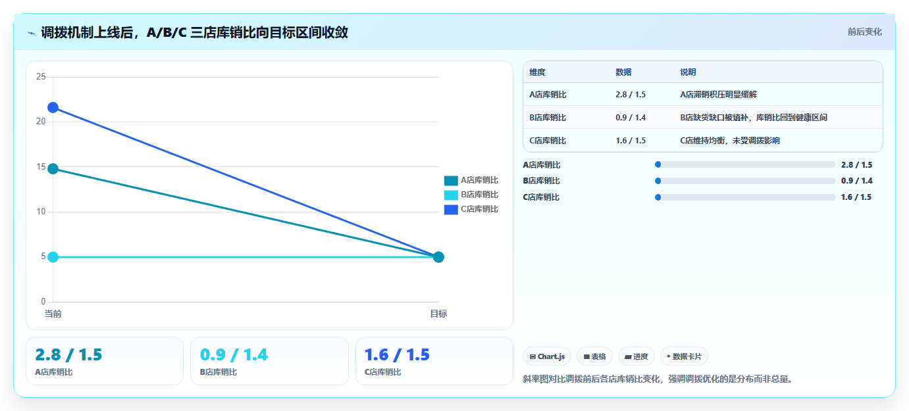Click table value 0.9 / 1.4
The height and width of the screenshot is (411, 909).
tap(631, 118)
